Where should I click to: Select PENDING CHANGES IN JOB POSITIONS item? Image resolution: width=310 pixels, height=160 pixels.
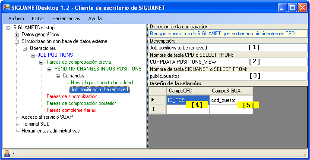98,69
